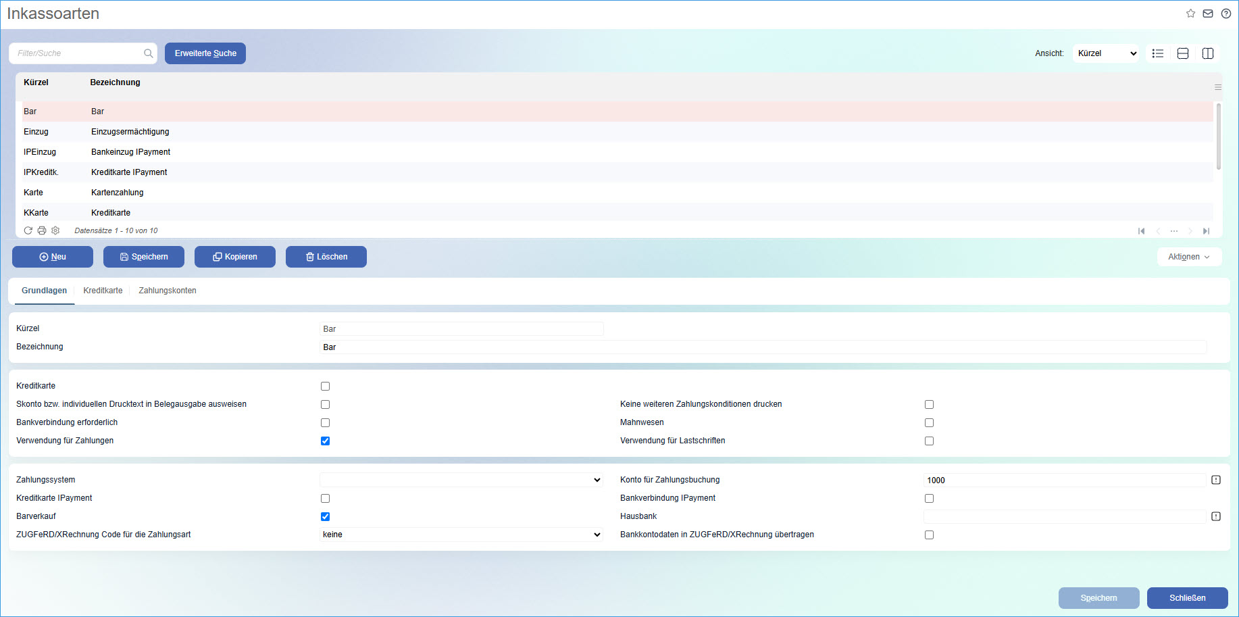
Task: Open table settings gear icon
Action: click(x=55, y=230)
